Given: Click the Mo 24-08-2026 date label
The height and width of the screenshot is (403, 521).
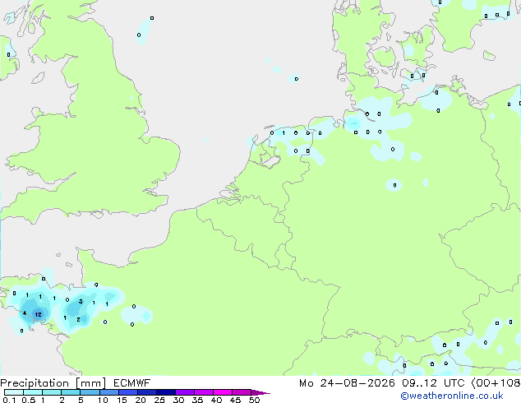Looking at the screenshot, I should pyautogui.click(x=347, y=383).
